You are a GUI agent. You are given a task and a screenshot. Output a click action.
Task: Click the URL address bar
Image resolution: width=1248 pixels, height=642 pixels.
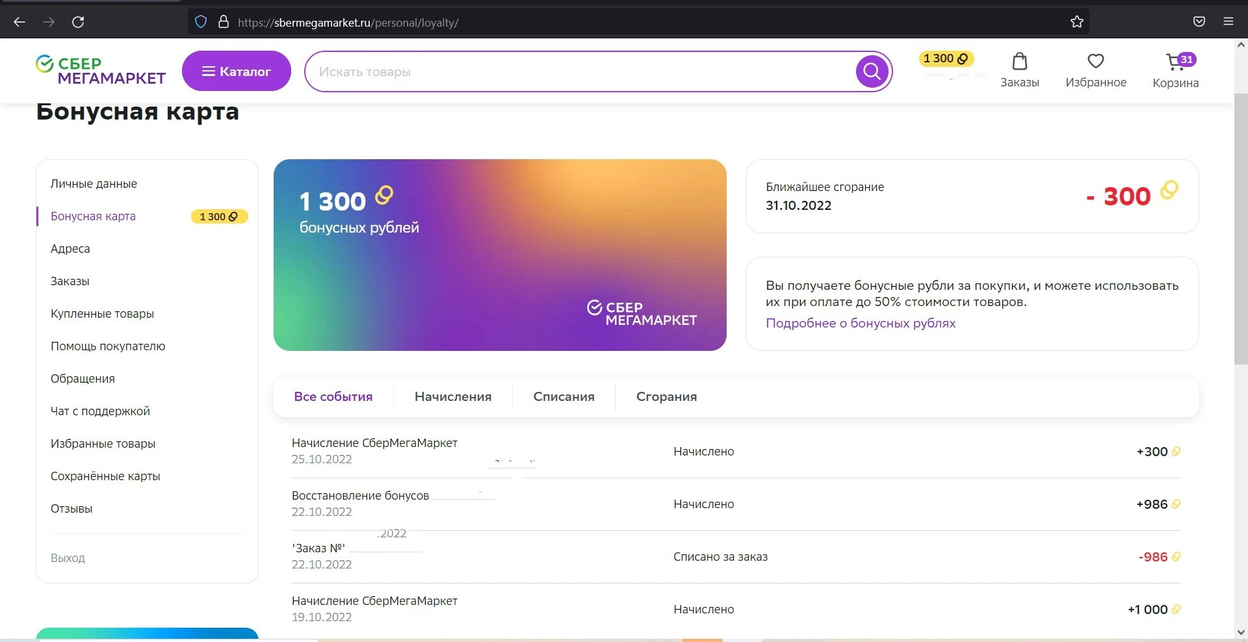click(x=638, y=22)
